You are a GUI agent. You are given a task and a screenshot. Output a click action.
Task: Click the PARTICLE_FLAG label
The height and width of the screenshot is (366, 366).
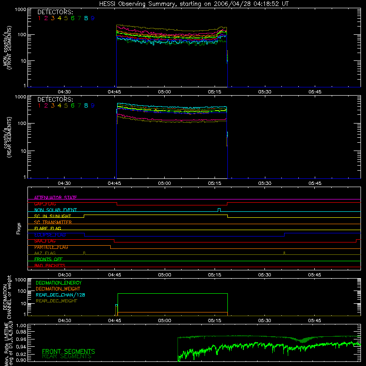click(51, 247)
